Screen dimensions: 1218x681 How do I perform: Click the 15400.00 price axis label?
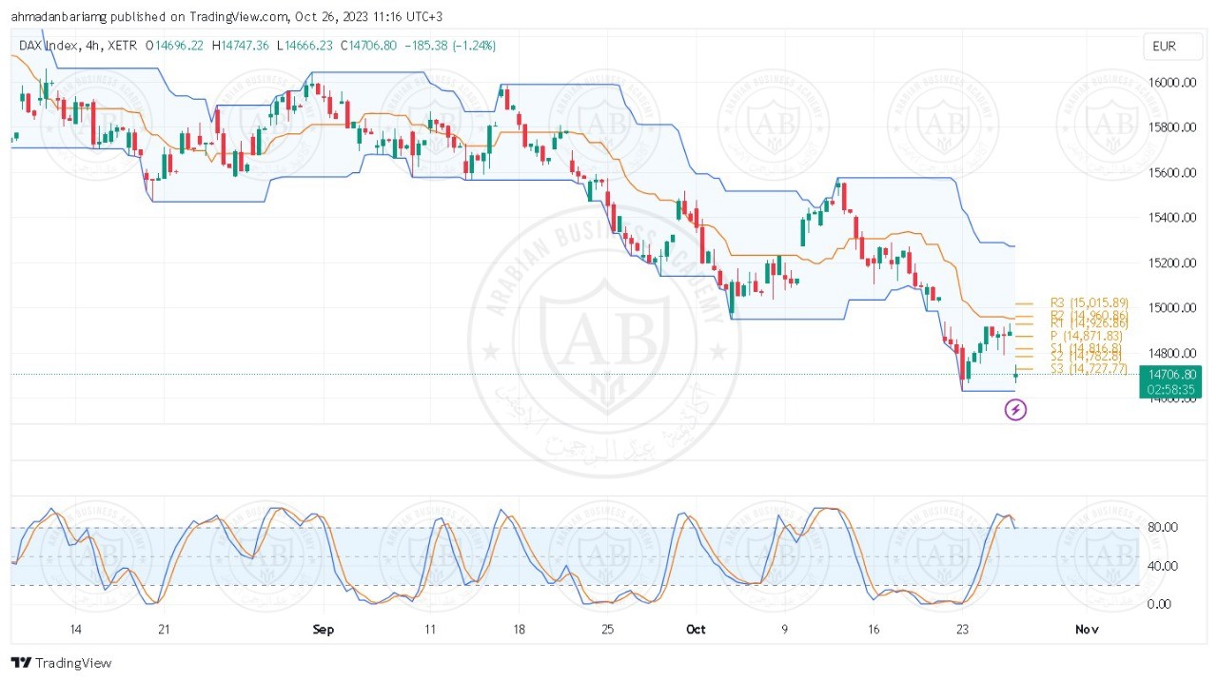1170,218
